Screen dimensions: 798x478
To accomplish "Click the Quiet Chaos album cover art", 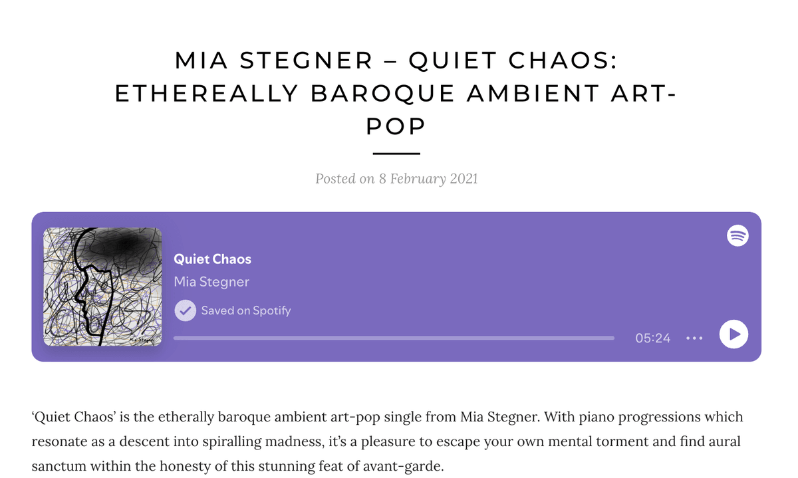I will [102, 287].
